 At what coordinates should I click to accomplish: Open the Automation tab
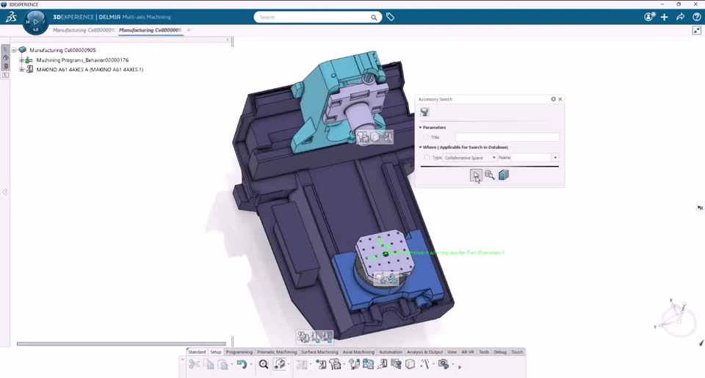click(391, 352)
